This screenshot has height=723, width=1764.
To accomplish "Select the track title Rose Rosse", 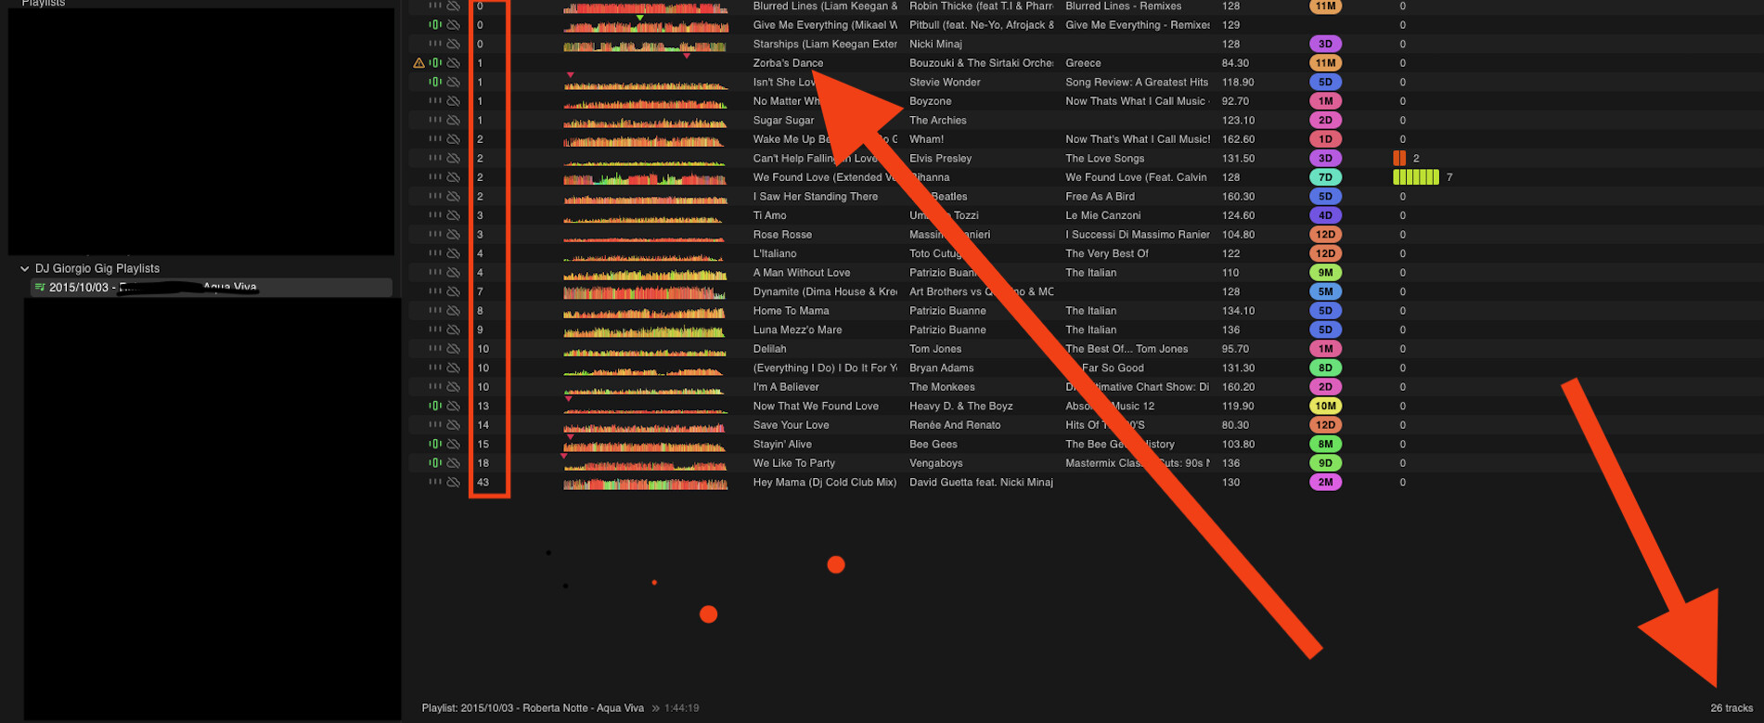I will [x=782, y=234].
